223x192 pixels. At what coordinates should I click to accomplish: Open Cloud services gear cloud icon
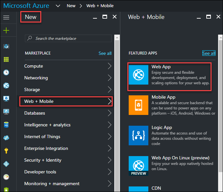6,138
